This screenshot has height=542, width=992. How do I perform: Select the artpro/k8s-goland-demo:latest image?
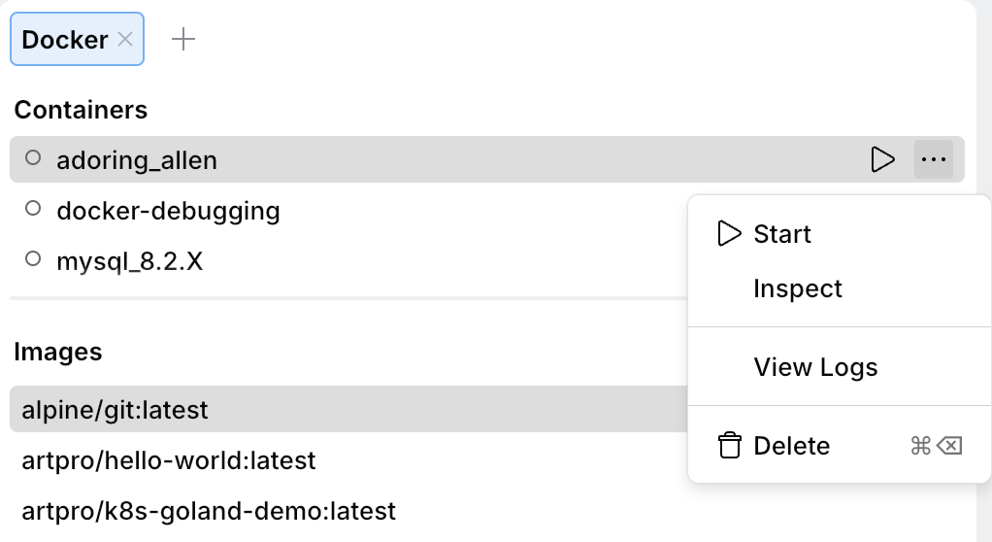(x=209, y=511)
